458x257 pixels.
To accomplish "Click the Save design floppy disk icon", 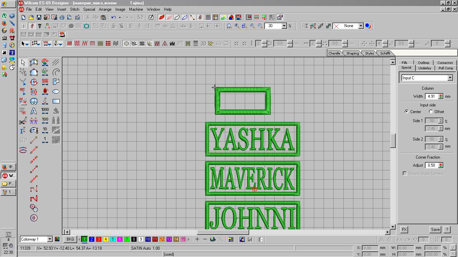I will [x=39, y=17].
